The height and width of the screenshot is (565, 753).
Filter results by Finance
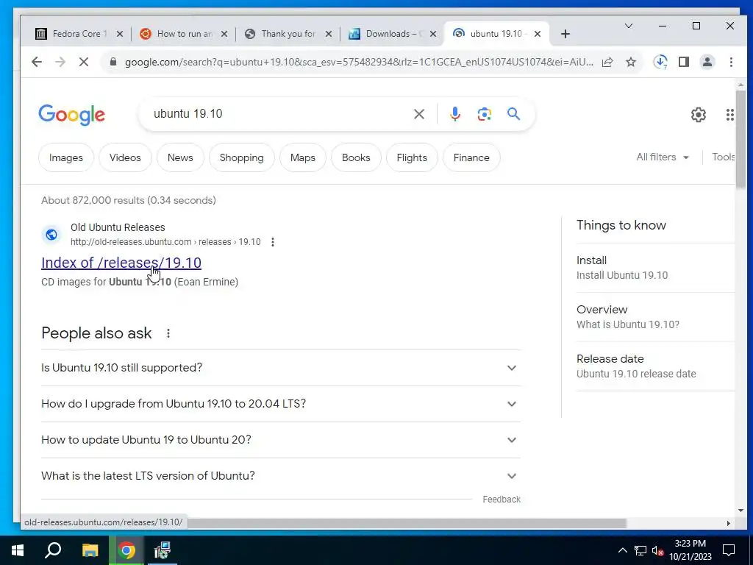pyautogui.click(x=471, y=157)
